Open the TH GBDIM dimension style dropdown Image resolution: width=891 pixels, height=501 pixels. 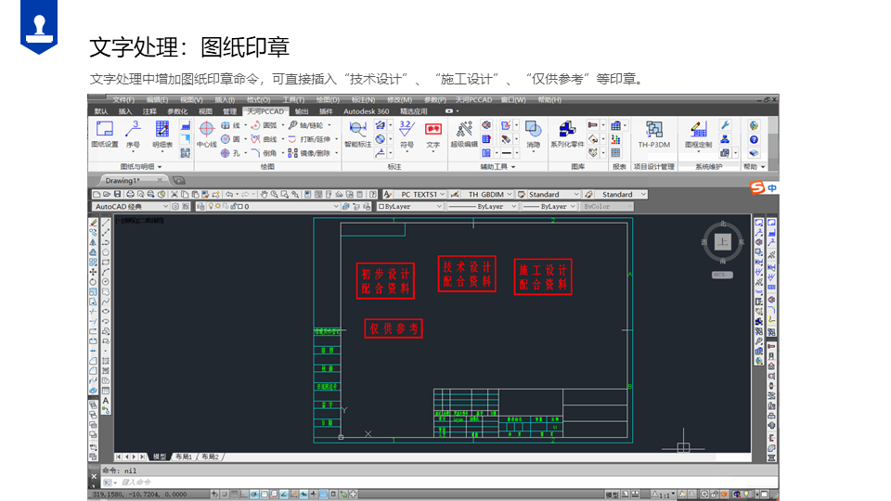(487, 194)
